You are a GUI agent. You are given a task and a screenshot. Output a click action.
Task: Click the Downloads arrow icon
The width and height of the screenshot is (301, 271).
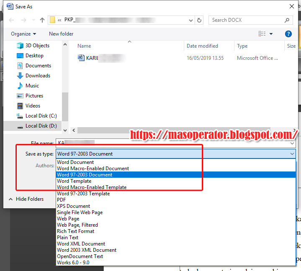click(20, 76)
